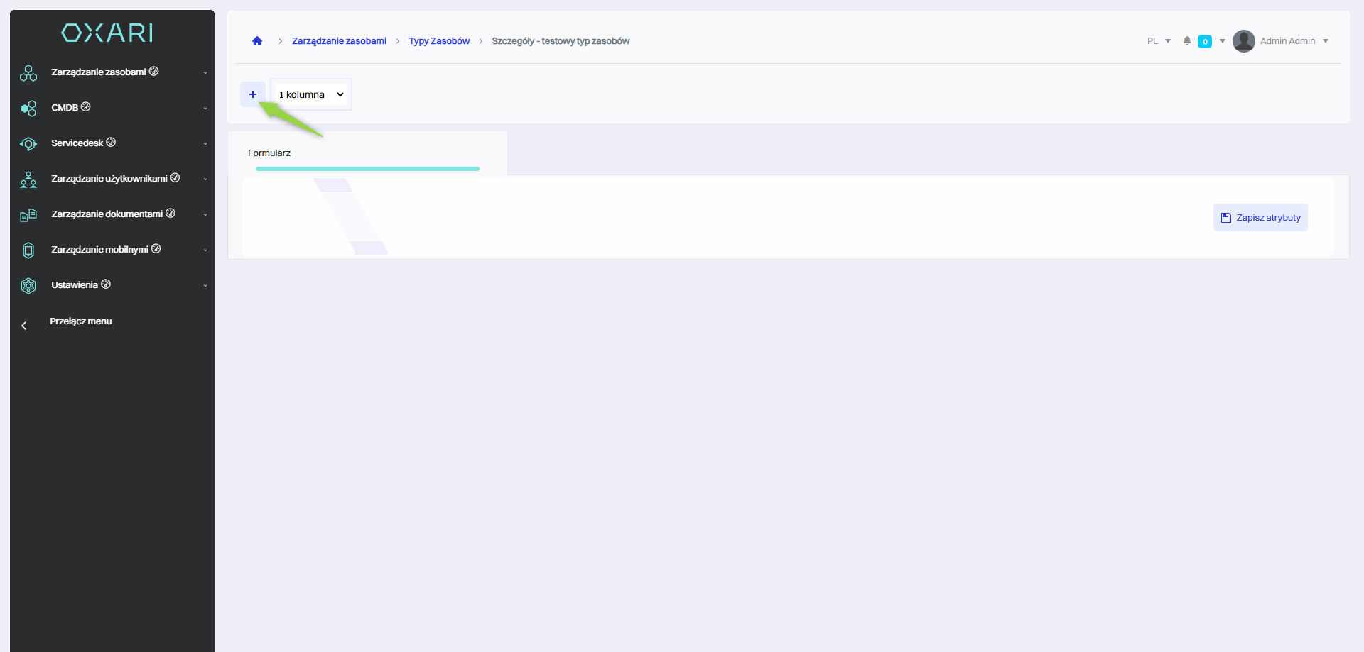Click the Admin Admin avatar picture
The image size is (1364, 652).
click(x=1243, y=41)
